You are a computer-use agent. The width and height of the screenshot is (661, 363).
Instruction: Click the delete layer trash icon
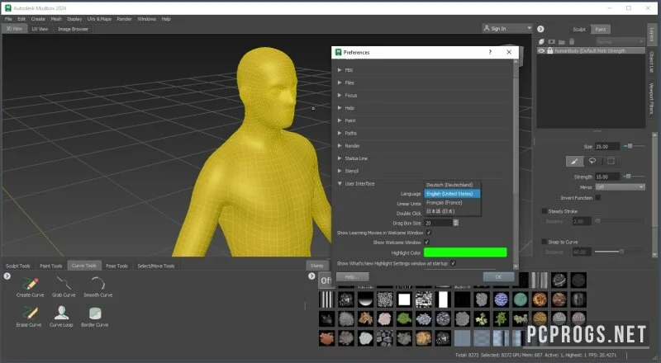[572, 41]
